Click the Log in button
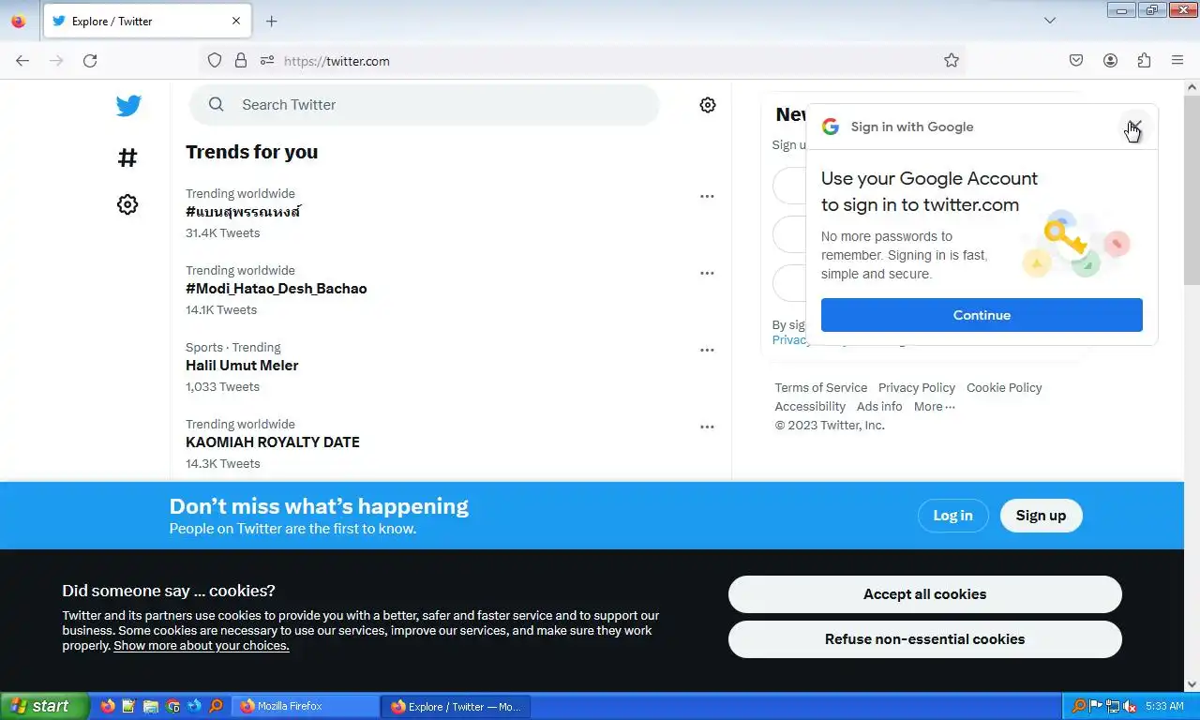The image size is (1200, 720). (952, 516)
